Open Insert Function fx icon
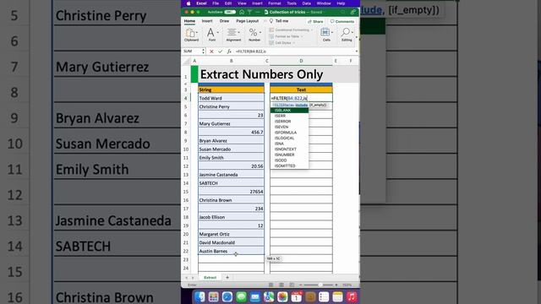The height and width of the screenshot is (304, 541). [229, 52]
